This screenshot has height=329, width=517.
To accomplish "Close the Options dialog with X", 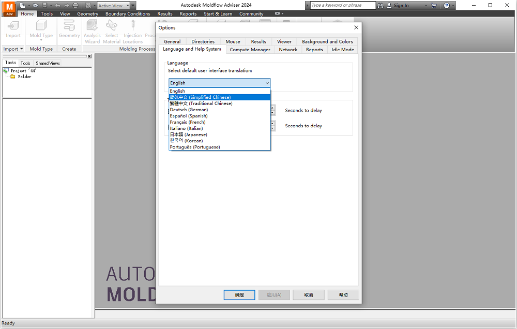I will tap(356, 27).
